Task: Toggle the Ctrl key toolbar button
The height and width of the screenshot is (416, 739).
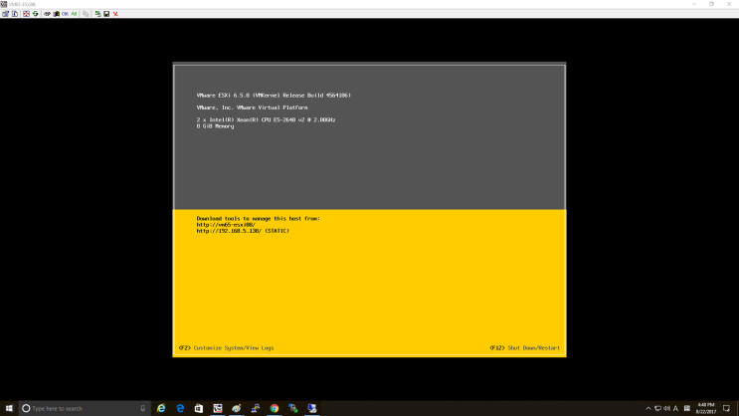Action: point(65,14)
